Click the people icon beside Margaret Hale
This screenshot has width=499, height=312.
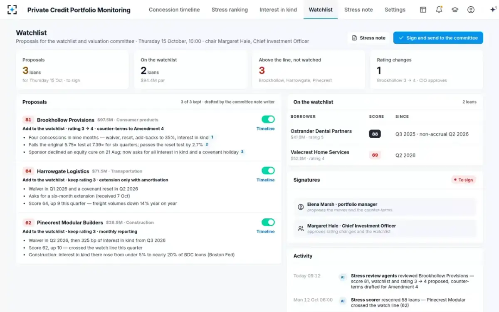[301, 228]
